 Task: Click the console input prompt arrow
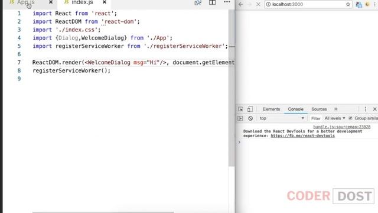pyautogui.click(x=239, y=142)
